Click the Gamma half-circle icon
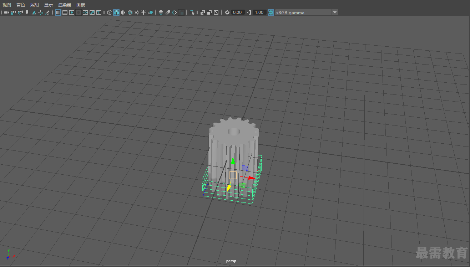 click(x=249, y=12)
